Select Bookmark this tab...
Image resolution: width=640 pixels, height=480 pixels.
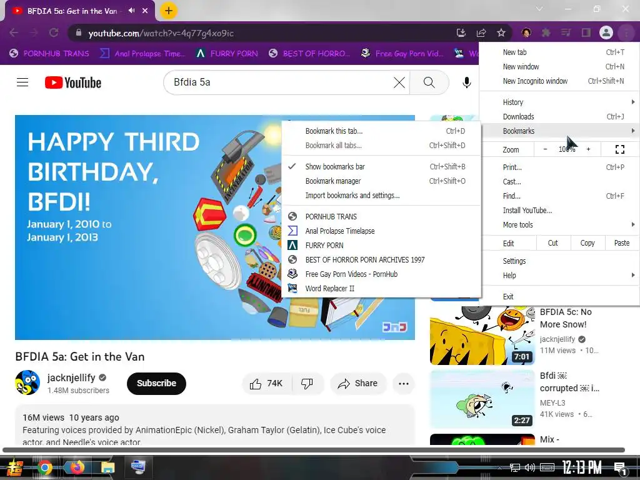coord(381,131)
